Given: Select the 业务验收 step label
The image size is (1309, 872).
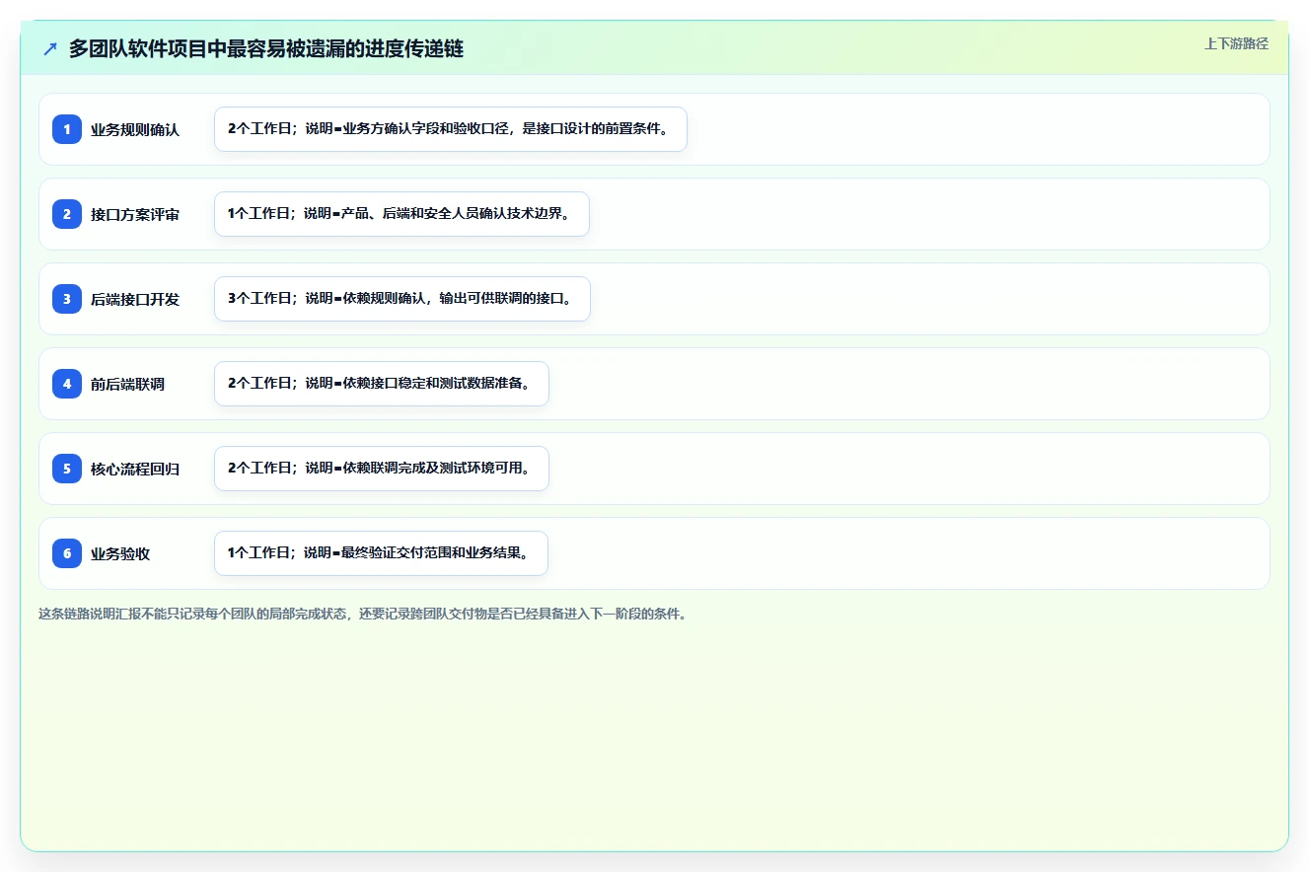Looking at the screenshot, I should click(x=120, y=553).
